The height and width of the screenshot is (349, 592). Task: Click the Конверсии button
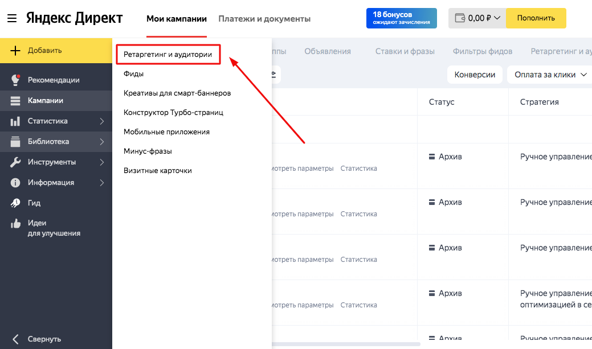pyautogui.click(x=475, y=75)
